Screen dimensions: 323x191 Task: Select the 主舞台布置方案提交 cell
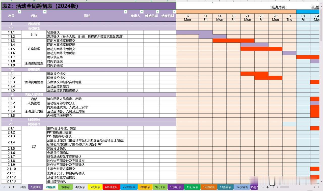tap(87, 169)
